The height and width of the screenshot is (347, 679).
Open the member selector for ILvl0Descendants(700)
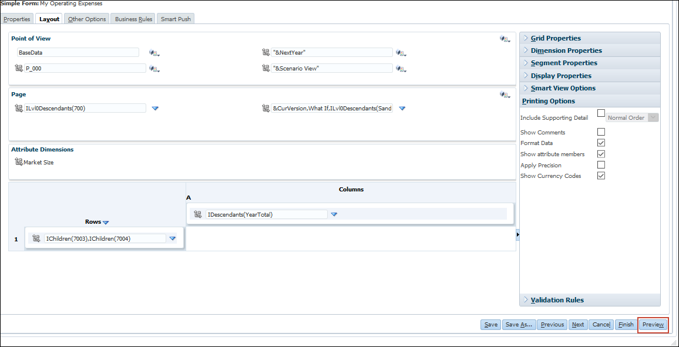18,108
